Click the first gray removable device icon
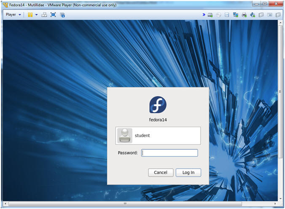Image resolution: width=285 pixels, height=209 pixels. click(261, 15)
